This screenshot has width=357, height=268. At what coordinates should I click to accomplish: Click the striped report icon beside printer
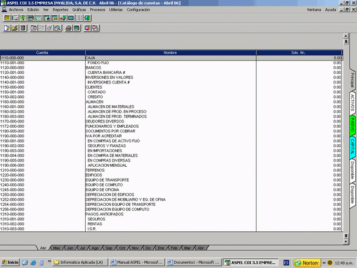point(77,28)
